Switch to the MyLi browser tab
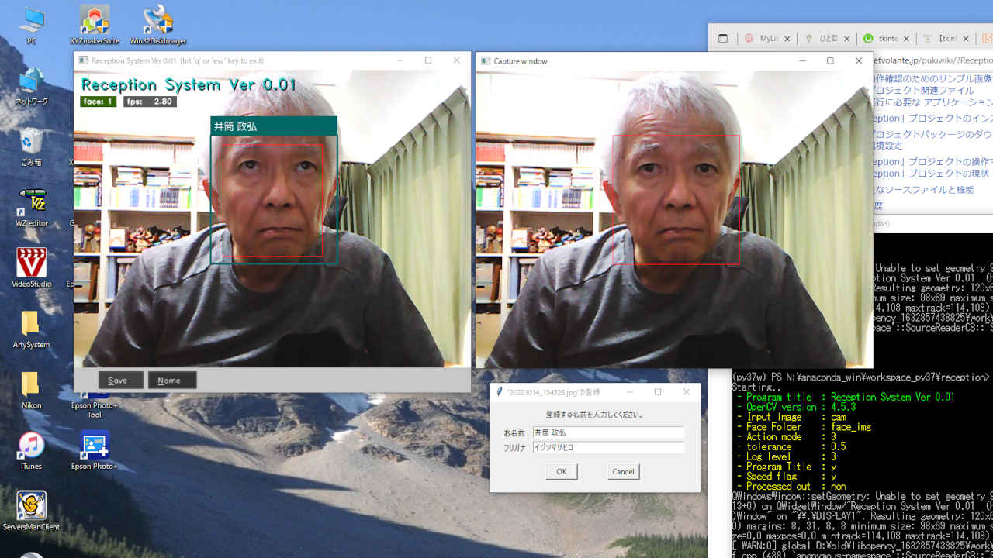 763,38
